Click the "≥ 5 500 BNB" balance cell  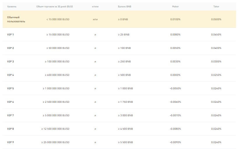[x=125, y=142]
